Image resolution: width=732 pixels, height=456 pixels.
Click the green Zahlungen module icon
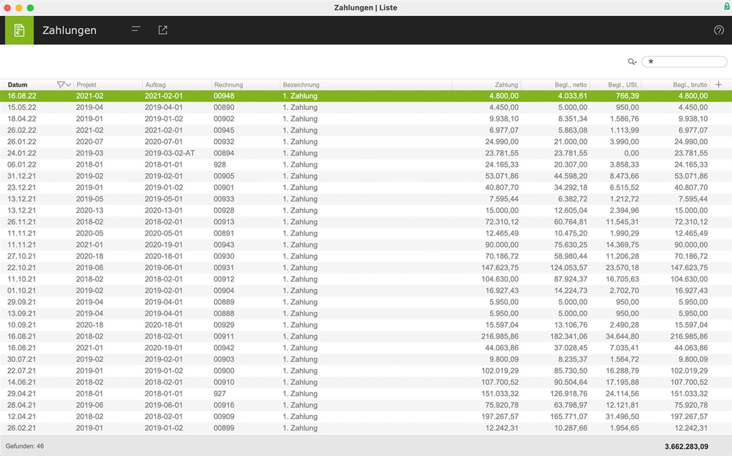pos(19,30)
